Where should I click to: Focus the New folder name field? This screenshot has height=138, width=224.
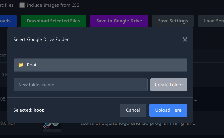81,85
